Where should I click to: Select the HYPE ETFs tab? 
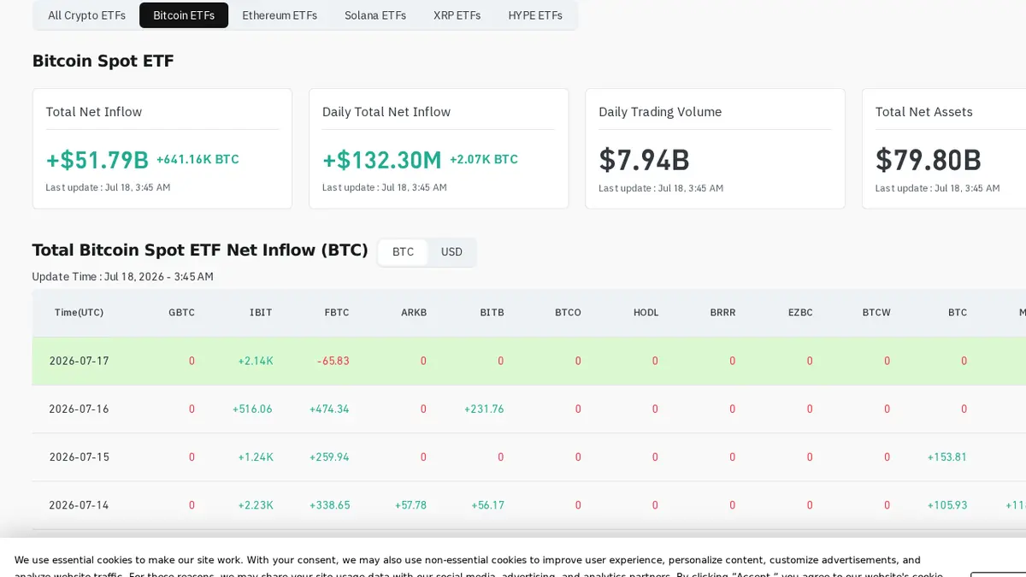pyautogui.click(x=535, y=15)
